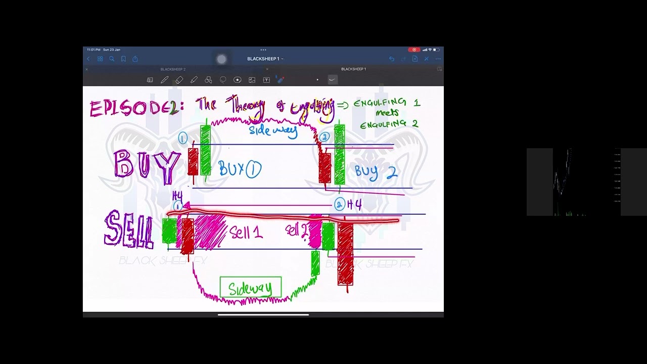
Task: Select the Text box tool
Action: click(x=266, y=80)
